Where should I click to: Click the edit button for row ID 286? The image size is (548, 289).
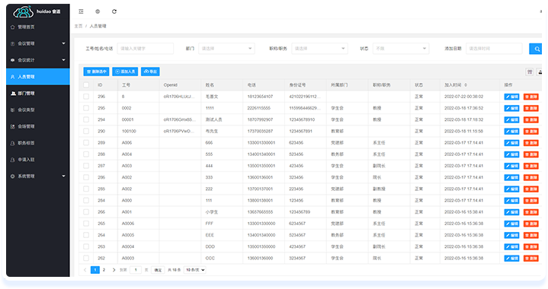coord(511,177)
